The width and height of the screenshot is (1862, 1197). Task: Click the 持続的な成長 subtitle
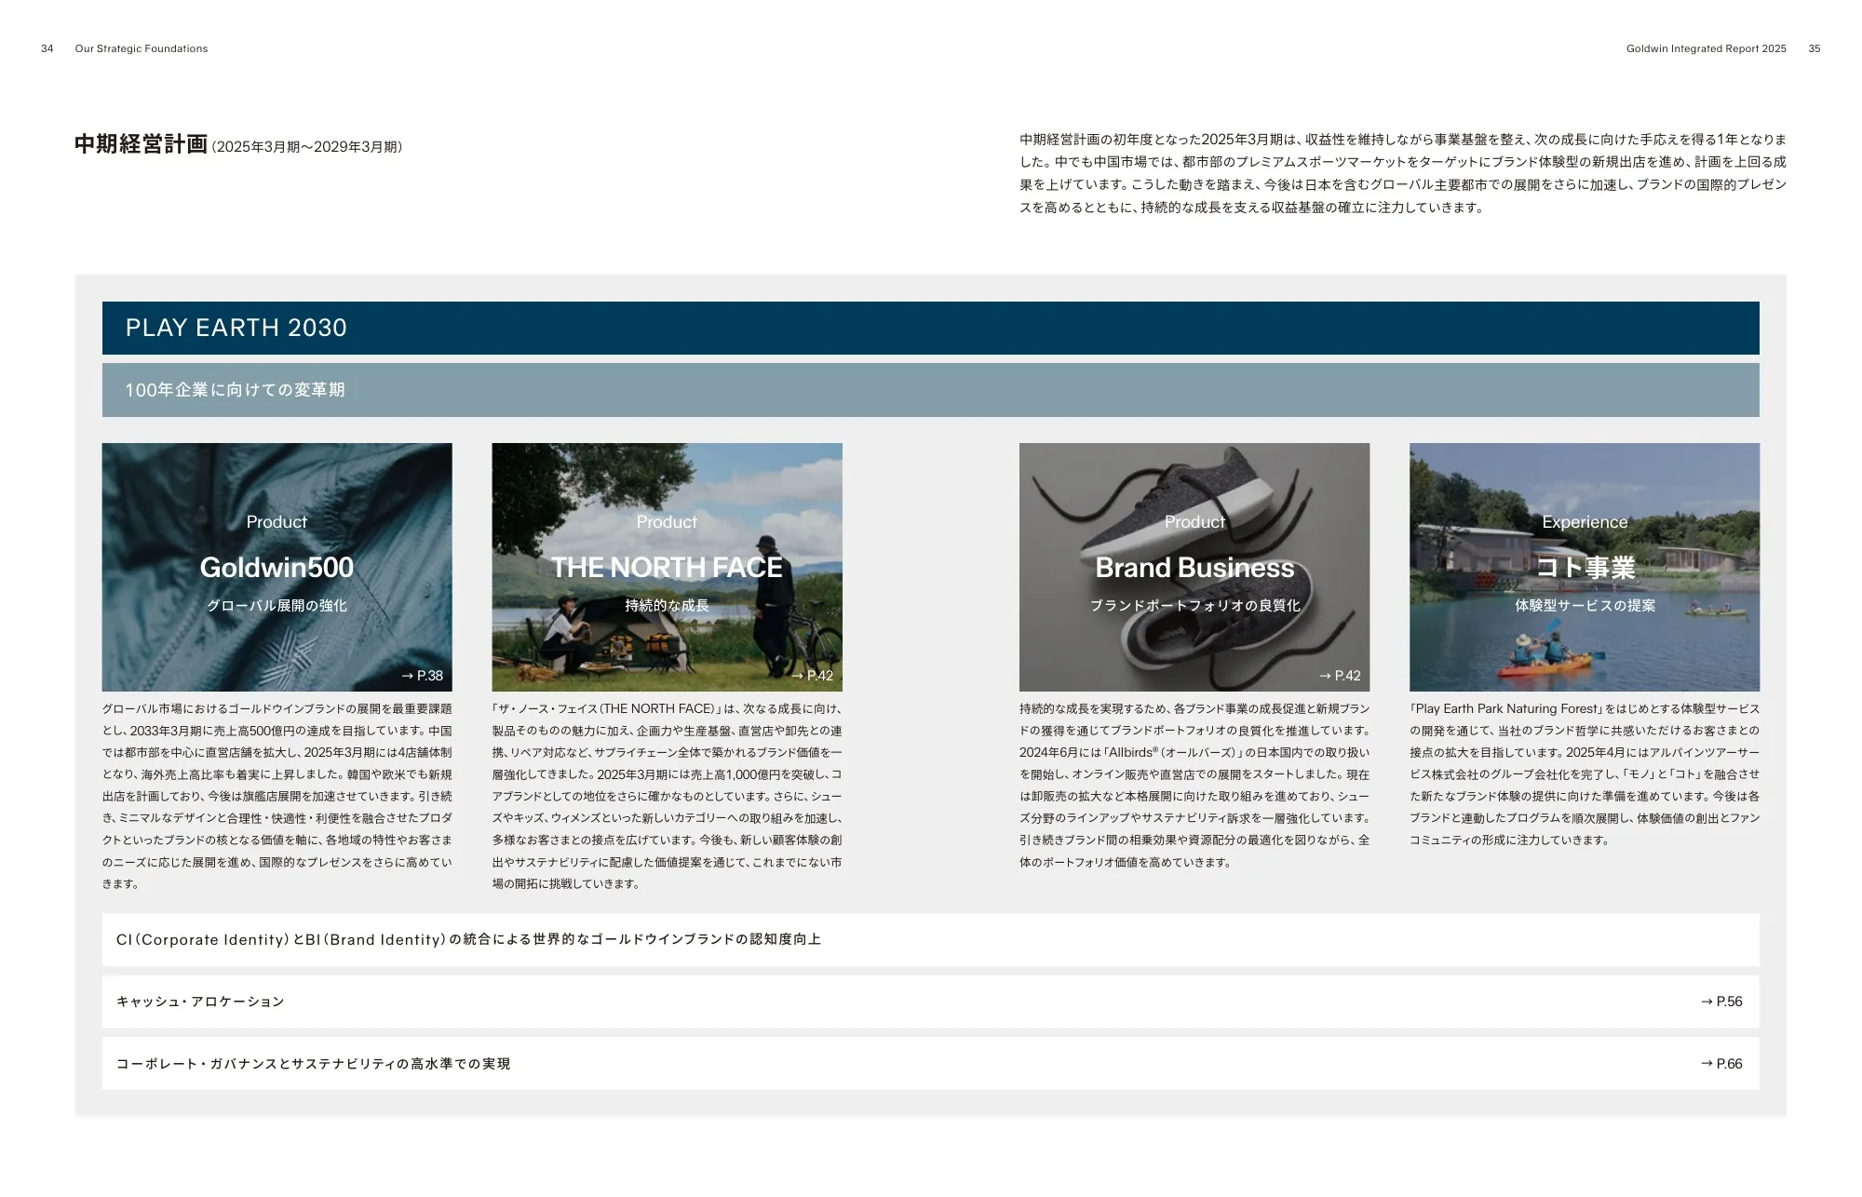click(667, 606)
